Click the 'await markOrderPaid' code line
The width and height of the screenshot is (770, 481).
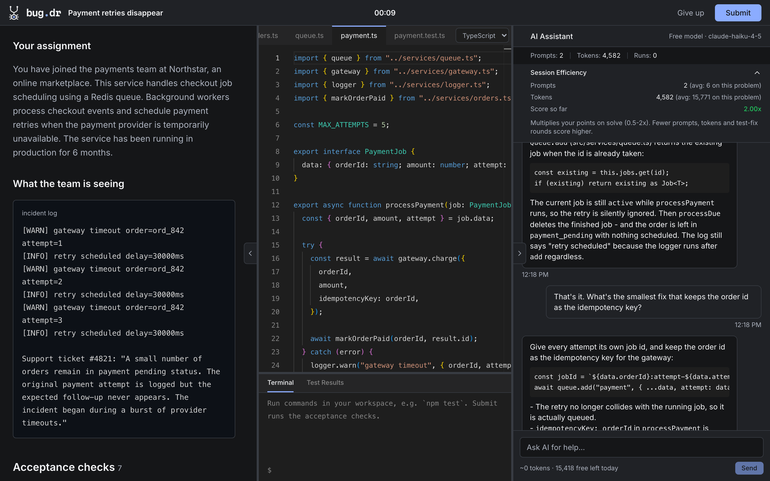click(x=394, y=339)
